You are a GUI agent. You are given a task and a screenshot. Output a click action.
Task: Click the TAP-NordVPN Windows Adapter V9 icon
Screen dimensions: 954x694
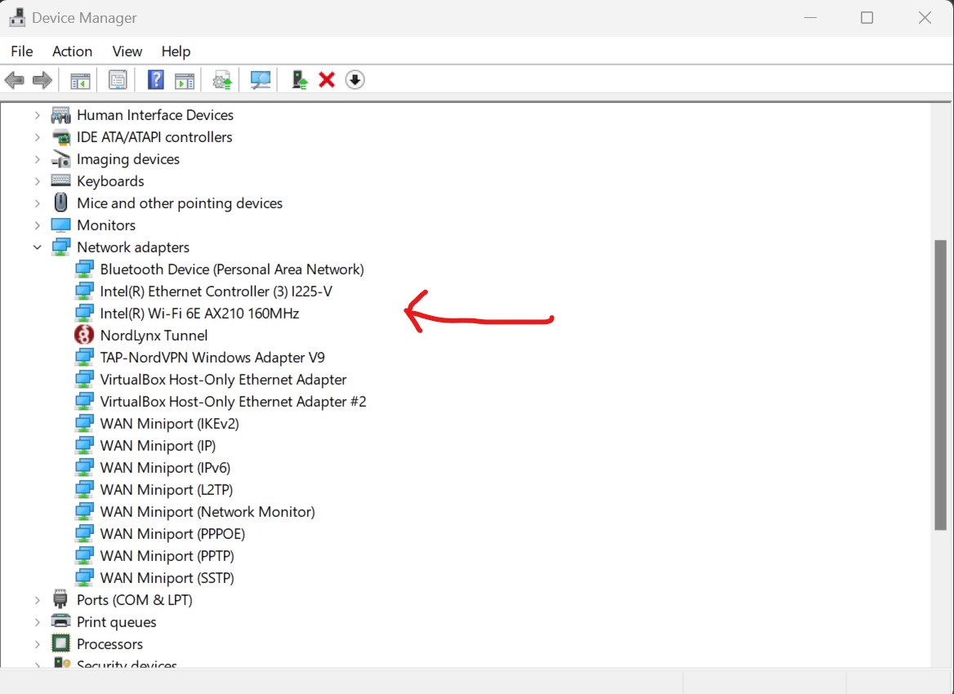click(x=84, y=357)
